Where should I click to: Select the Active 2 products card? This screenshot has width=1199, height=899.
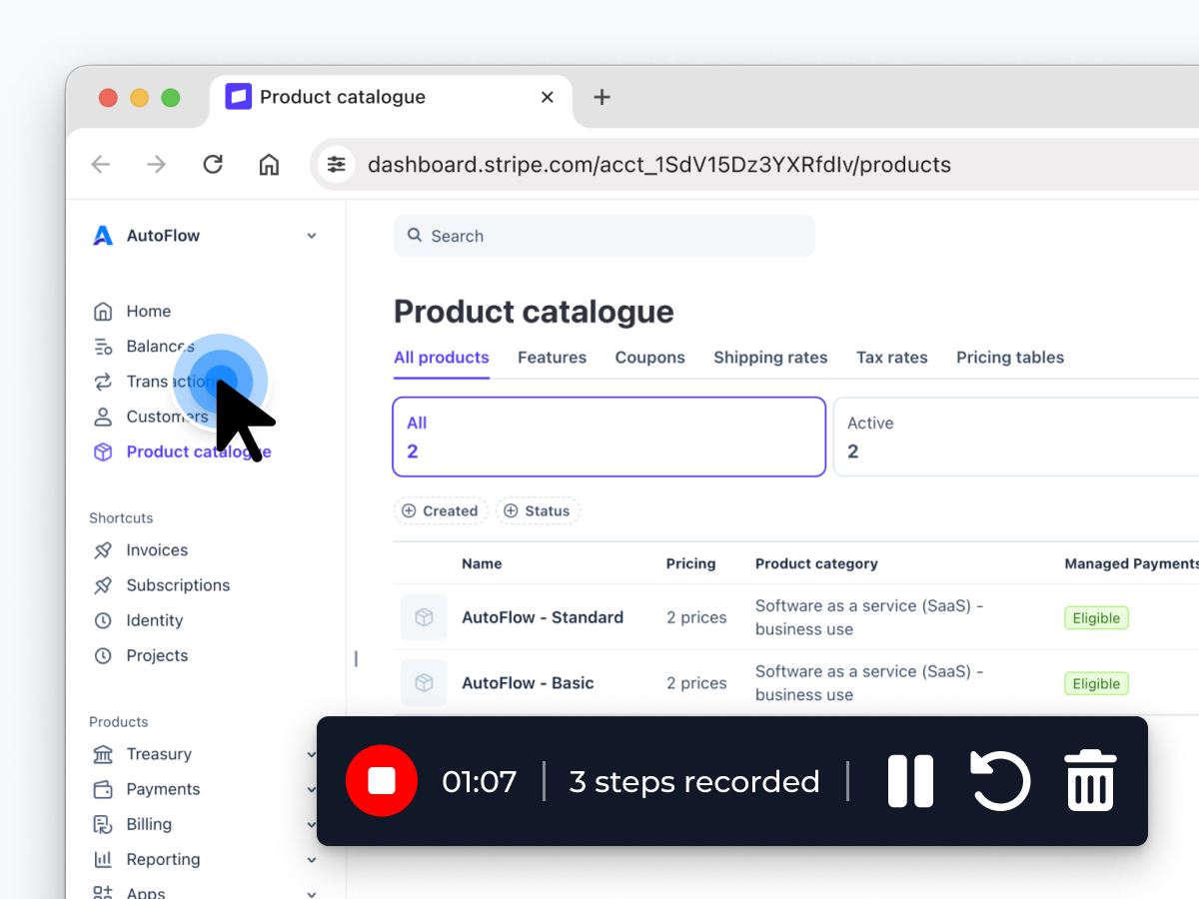click(1016, 437)
